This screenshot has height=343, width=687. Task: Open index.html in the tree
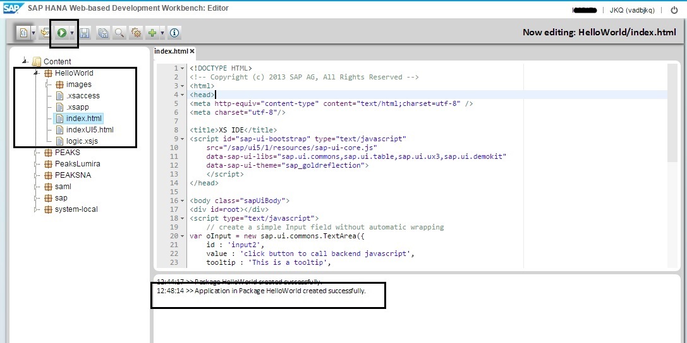point(84,119)
